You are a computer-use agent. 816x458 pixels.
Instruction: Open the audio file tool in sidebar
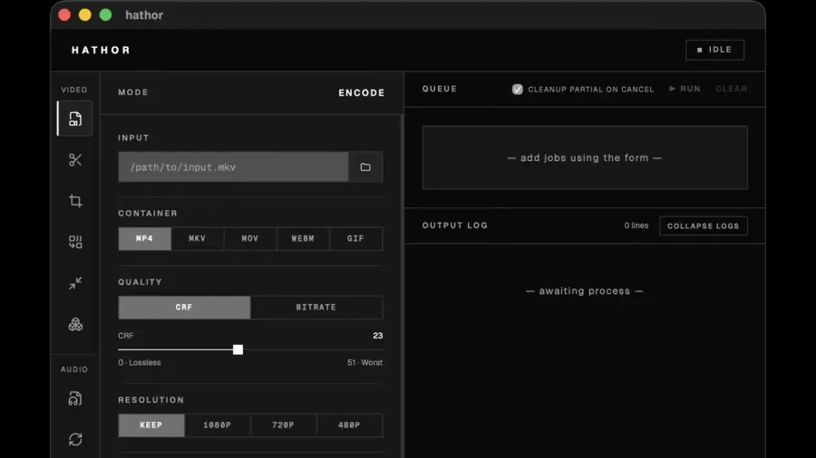75,398
